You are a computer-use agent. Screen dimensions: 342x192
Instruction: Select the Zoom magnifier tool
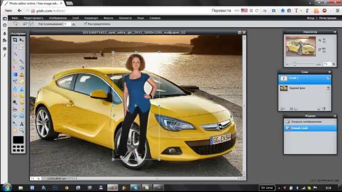[21, 130]
